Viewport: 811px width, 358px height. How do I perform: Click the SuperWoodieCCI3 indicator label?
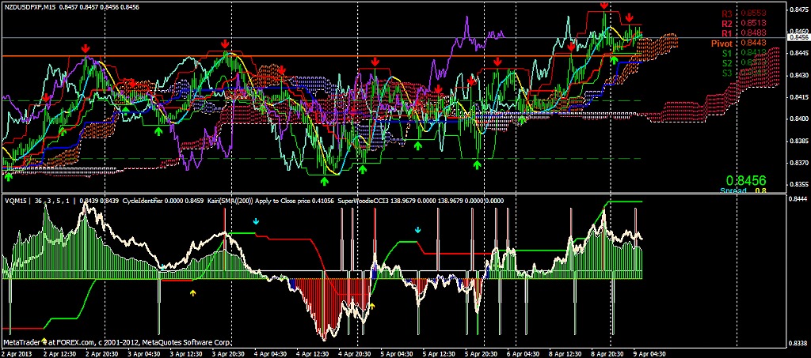pos(364,201)
